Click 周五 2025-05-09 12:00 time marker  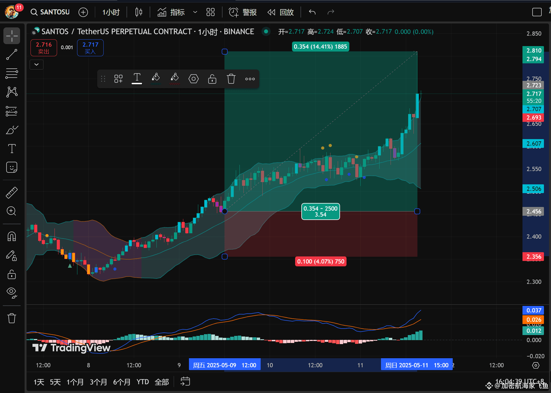[x=225, y=365]
